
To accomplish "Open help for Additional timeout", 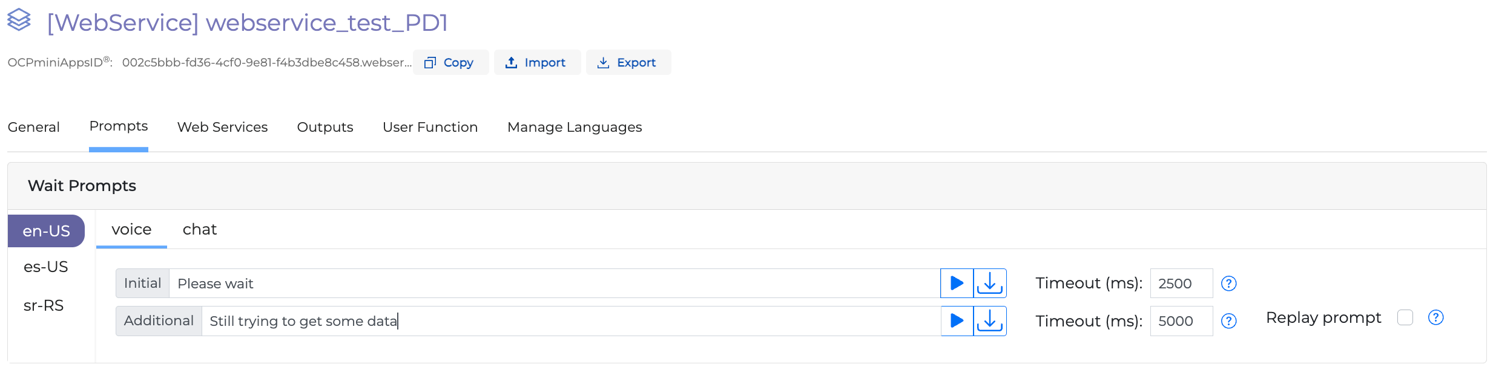I will click(1228, 321).
